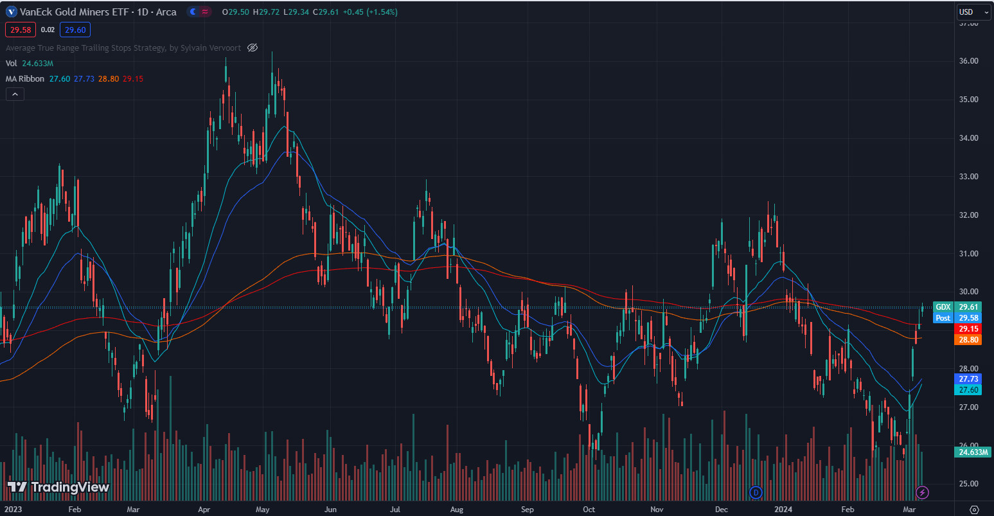Open the chart settings hexagon icon
The width and height of the screenshot is (994, 516).
pyautogui.click(x=974, y=510)
